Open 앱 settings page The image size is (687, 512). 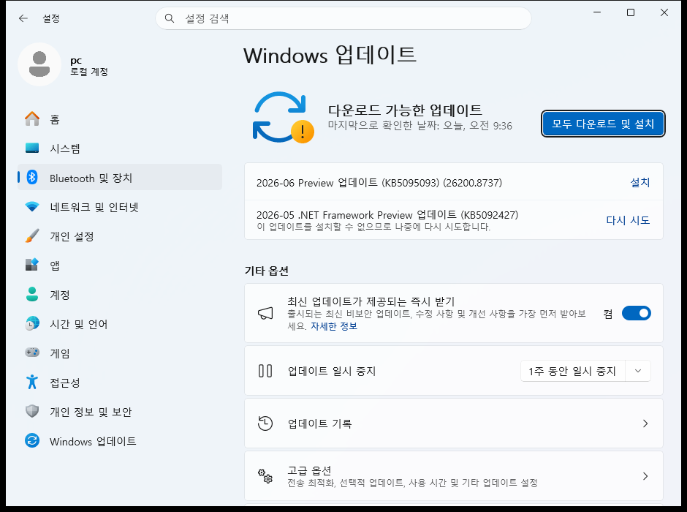click(x=120, y=266)
